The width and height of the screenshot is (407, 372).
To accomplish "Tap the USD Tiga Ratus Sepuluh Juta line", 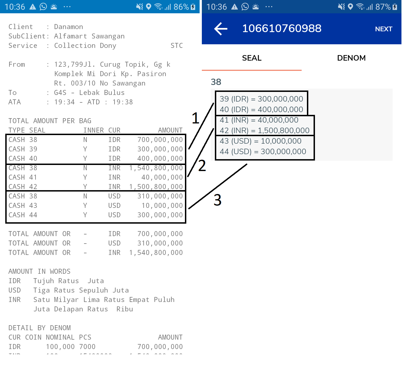I will click(68, 290).
